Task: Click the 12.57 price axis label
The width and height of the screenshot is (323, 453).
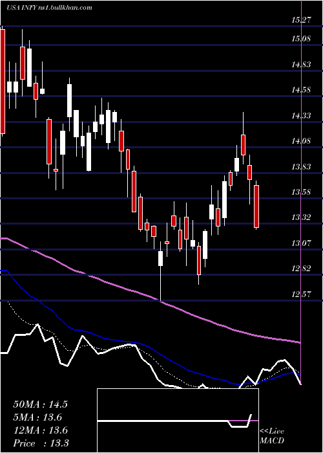Action: (301, 294)
